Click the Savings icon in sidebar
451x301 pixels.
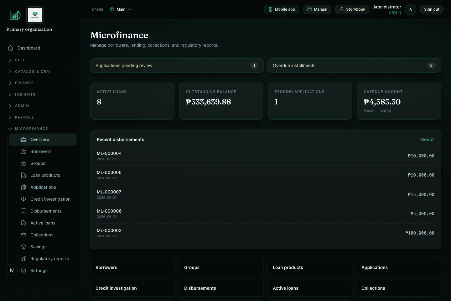pyautogui.click(x=23, y=247)
